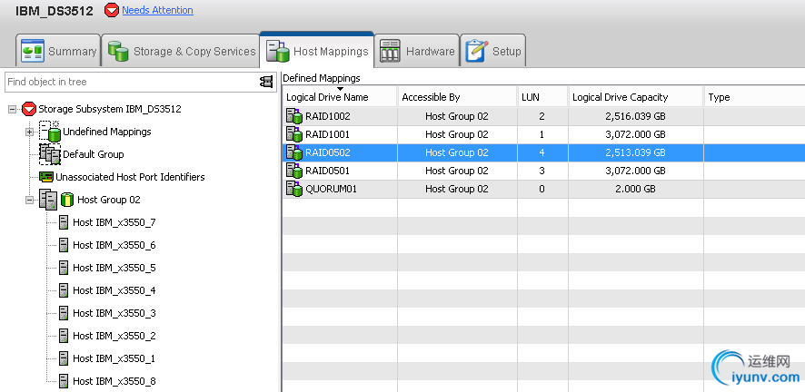Click the red Needs Attention status icon
Viewport: 805px width, 392px height.
point(112,10)
